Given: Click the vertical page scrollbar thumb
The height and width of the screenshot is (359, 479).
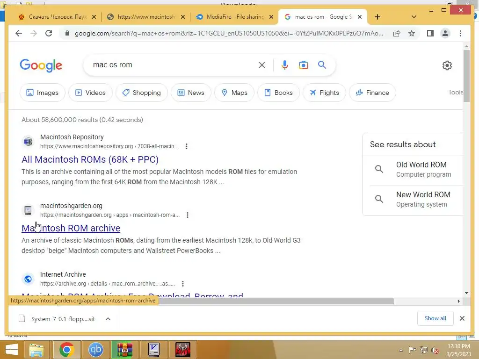Looking at the screenshot, I should 466,75.
